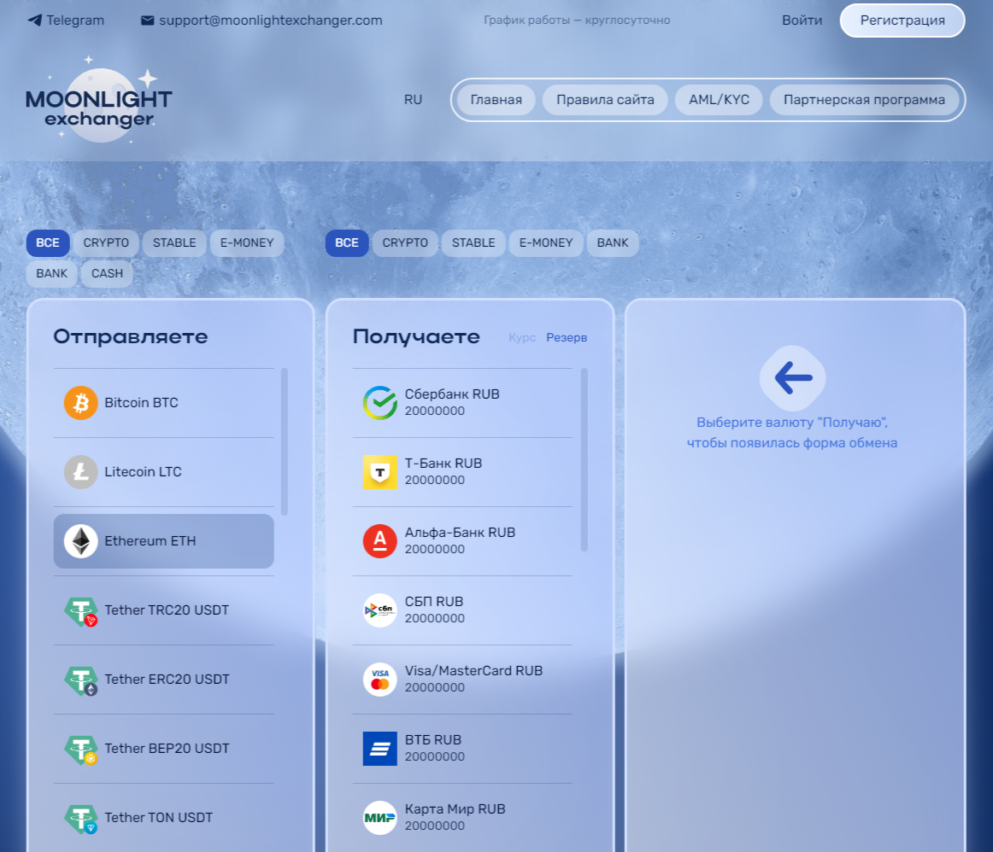Open the RU language selector
Viewport: 993px width, 852px height.
(x=413, y=99)
